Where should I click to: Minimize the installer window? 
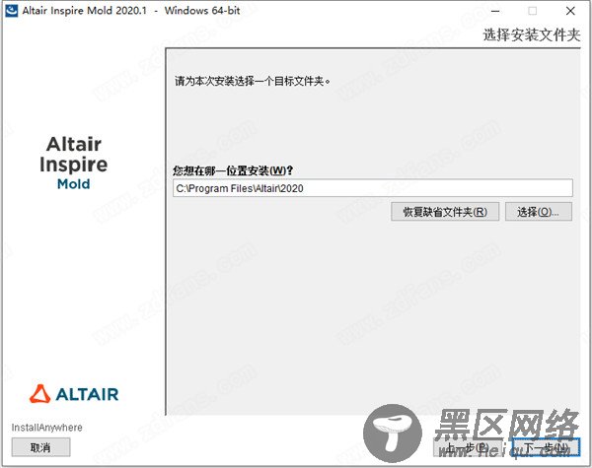click(x=495, y=11)
